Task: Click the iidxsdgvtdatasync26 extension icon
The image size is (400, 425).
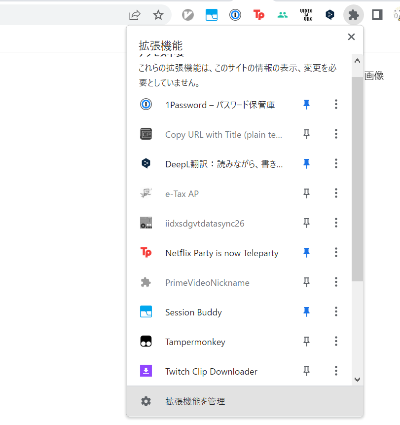Action: (146, 223)
